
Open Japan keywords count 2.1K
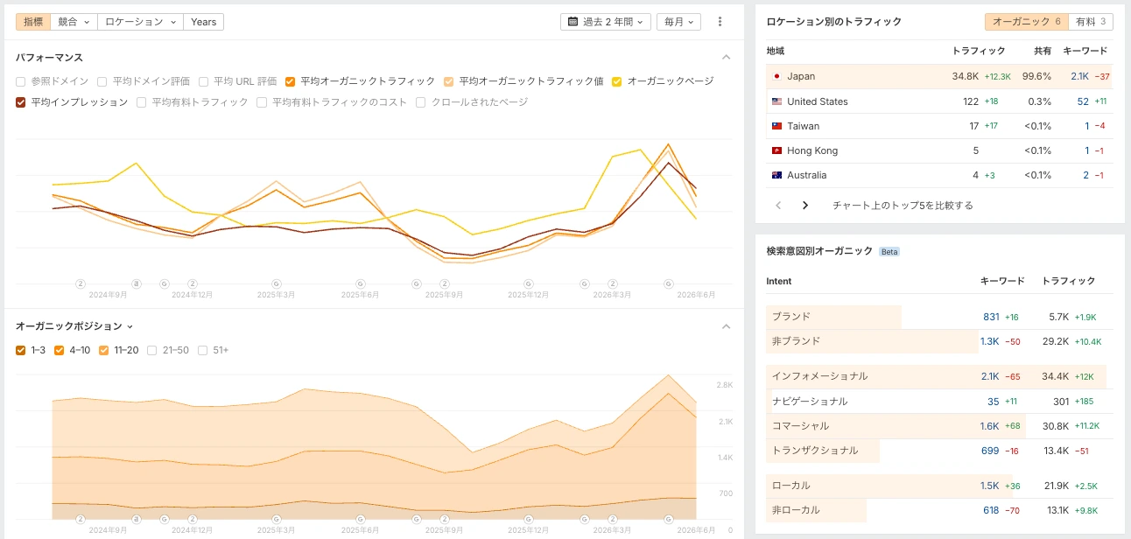tap(1079, 77)
